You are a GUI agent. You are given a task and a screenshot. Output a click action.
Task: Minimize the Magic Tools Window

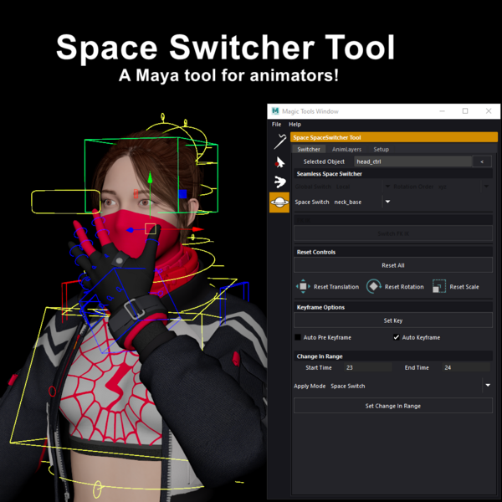click(x=442, y=111)
